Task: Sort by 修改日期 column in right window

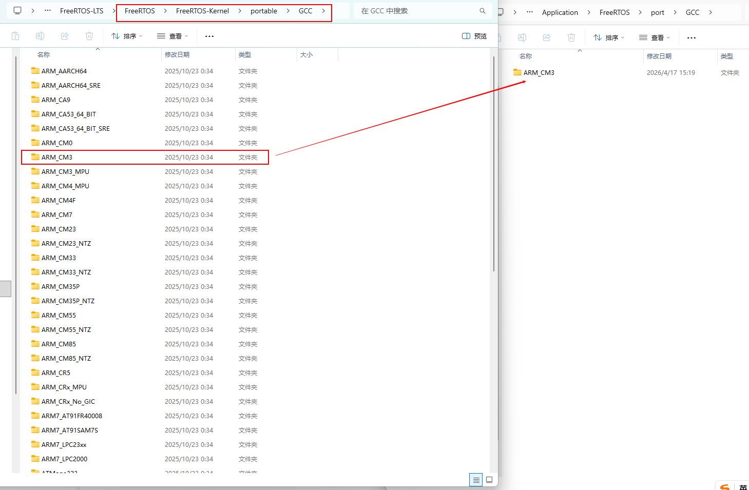Action: click(659, 56)
